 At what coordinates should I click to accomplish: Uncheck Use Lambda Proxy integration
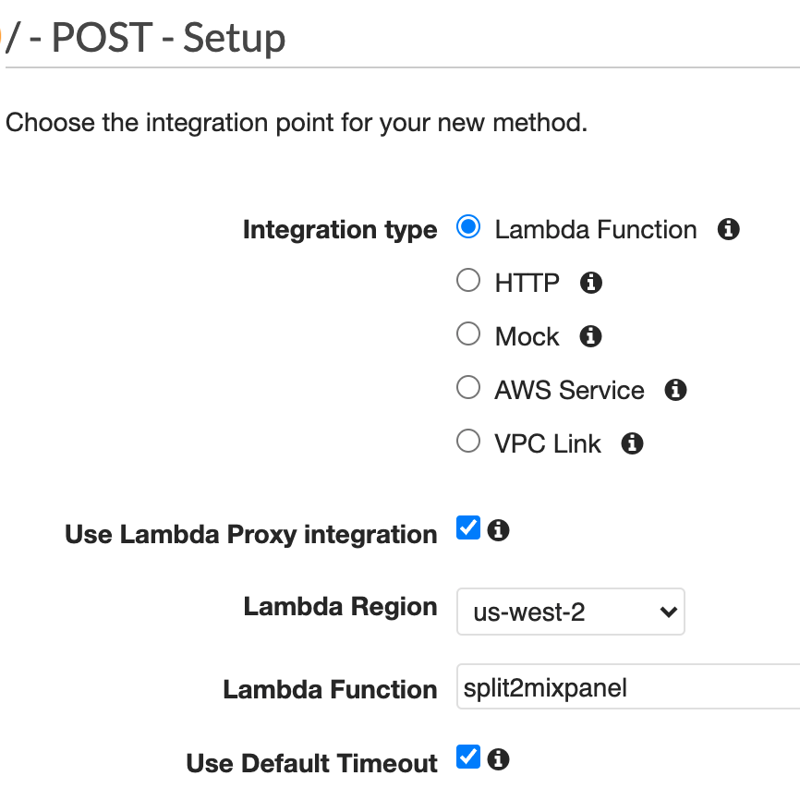tap(468, 527)
